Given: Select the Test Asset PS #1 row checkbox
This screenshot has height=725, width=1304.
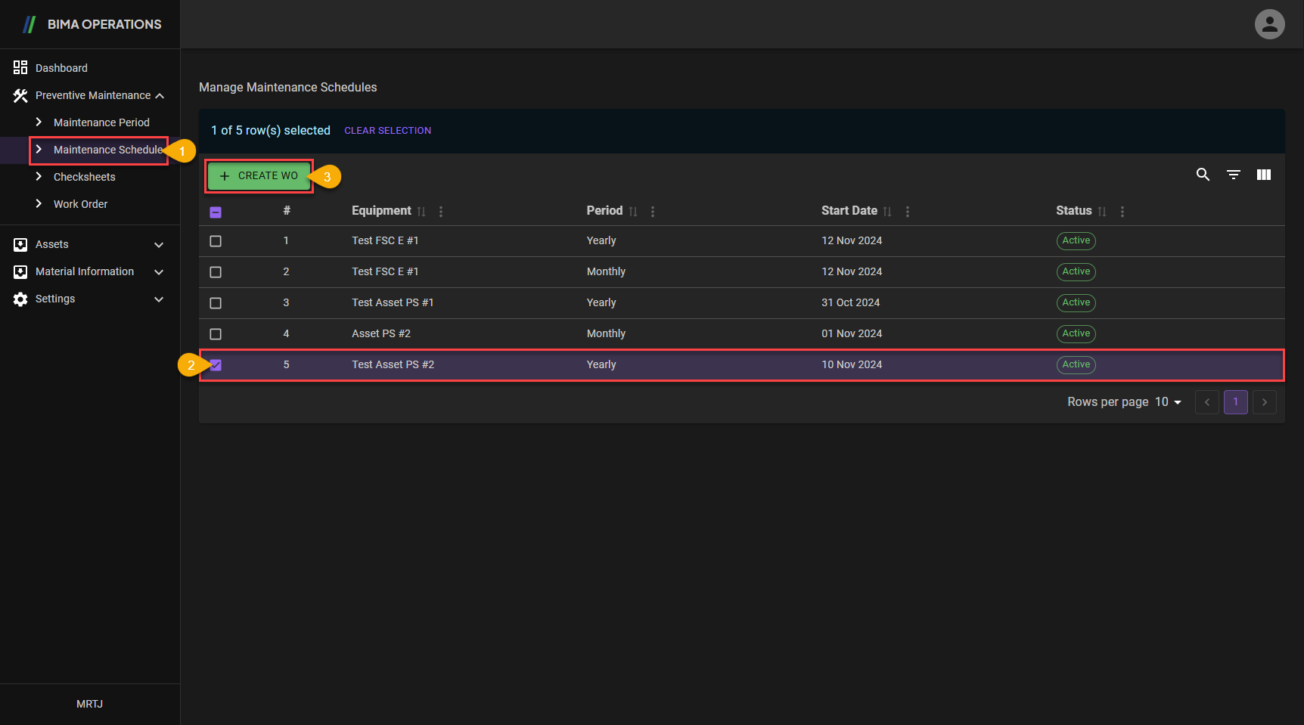Looking at the screenshot, I should tap(216, 303).
